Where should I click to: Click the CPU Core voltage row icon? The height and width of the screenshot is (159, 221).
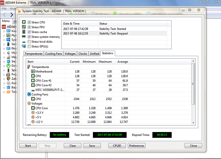coord(33,108)
